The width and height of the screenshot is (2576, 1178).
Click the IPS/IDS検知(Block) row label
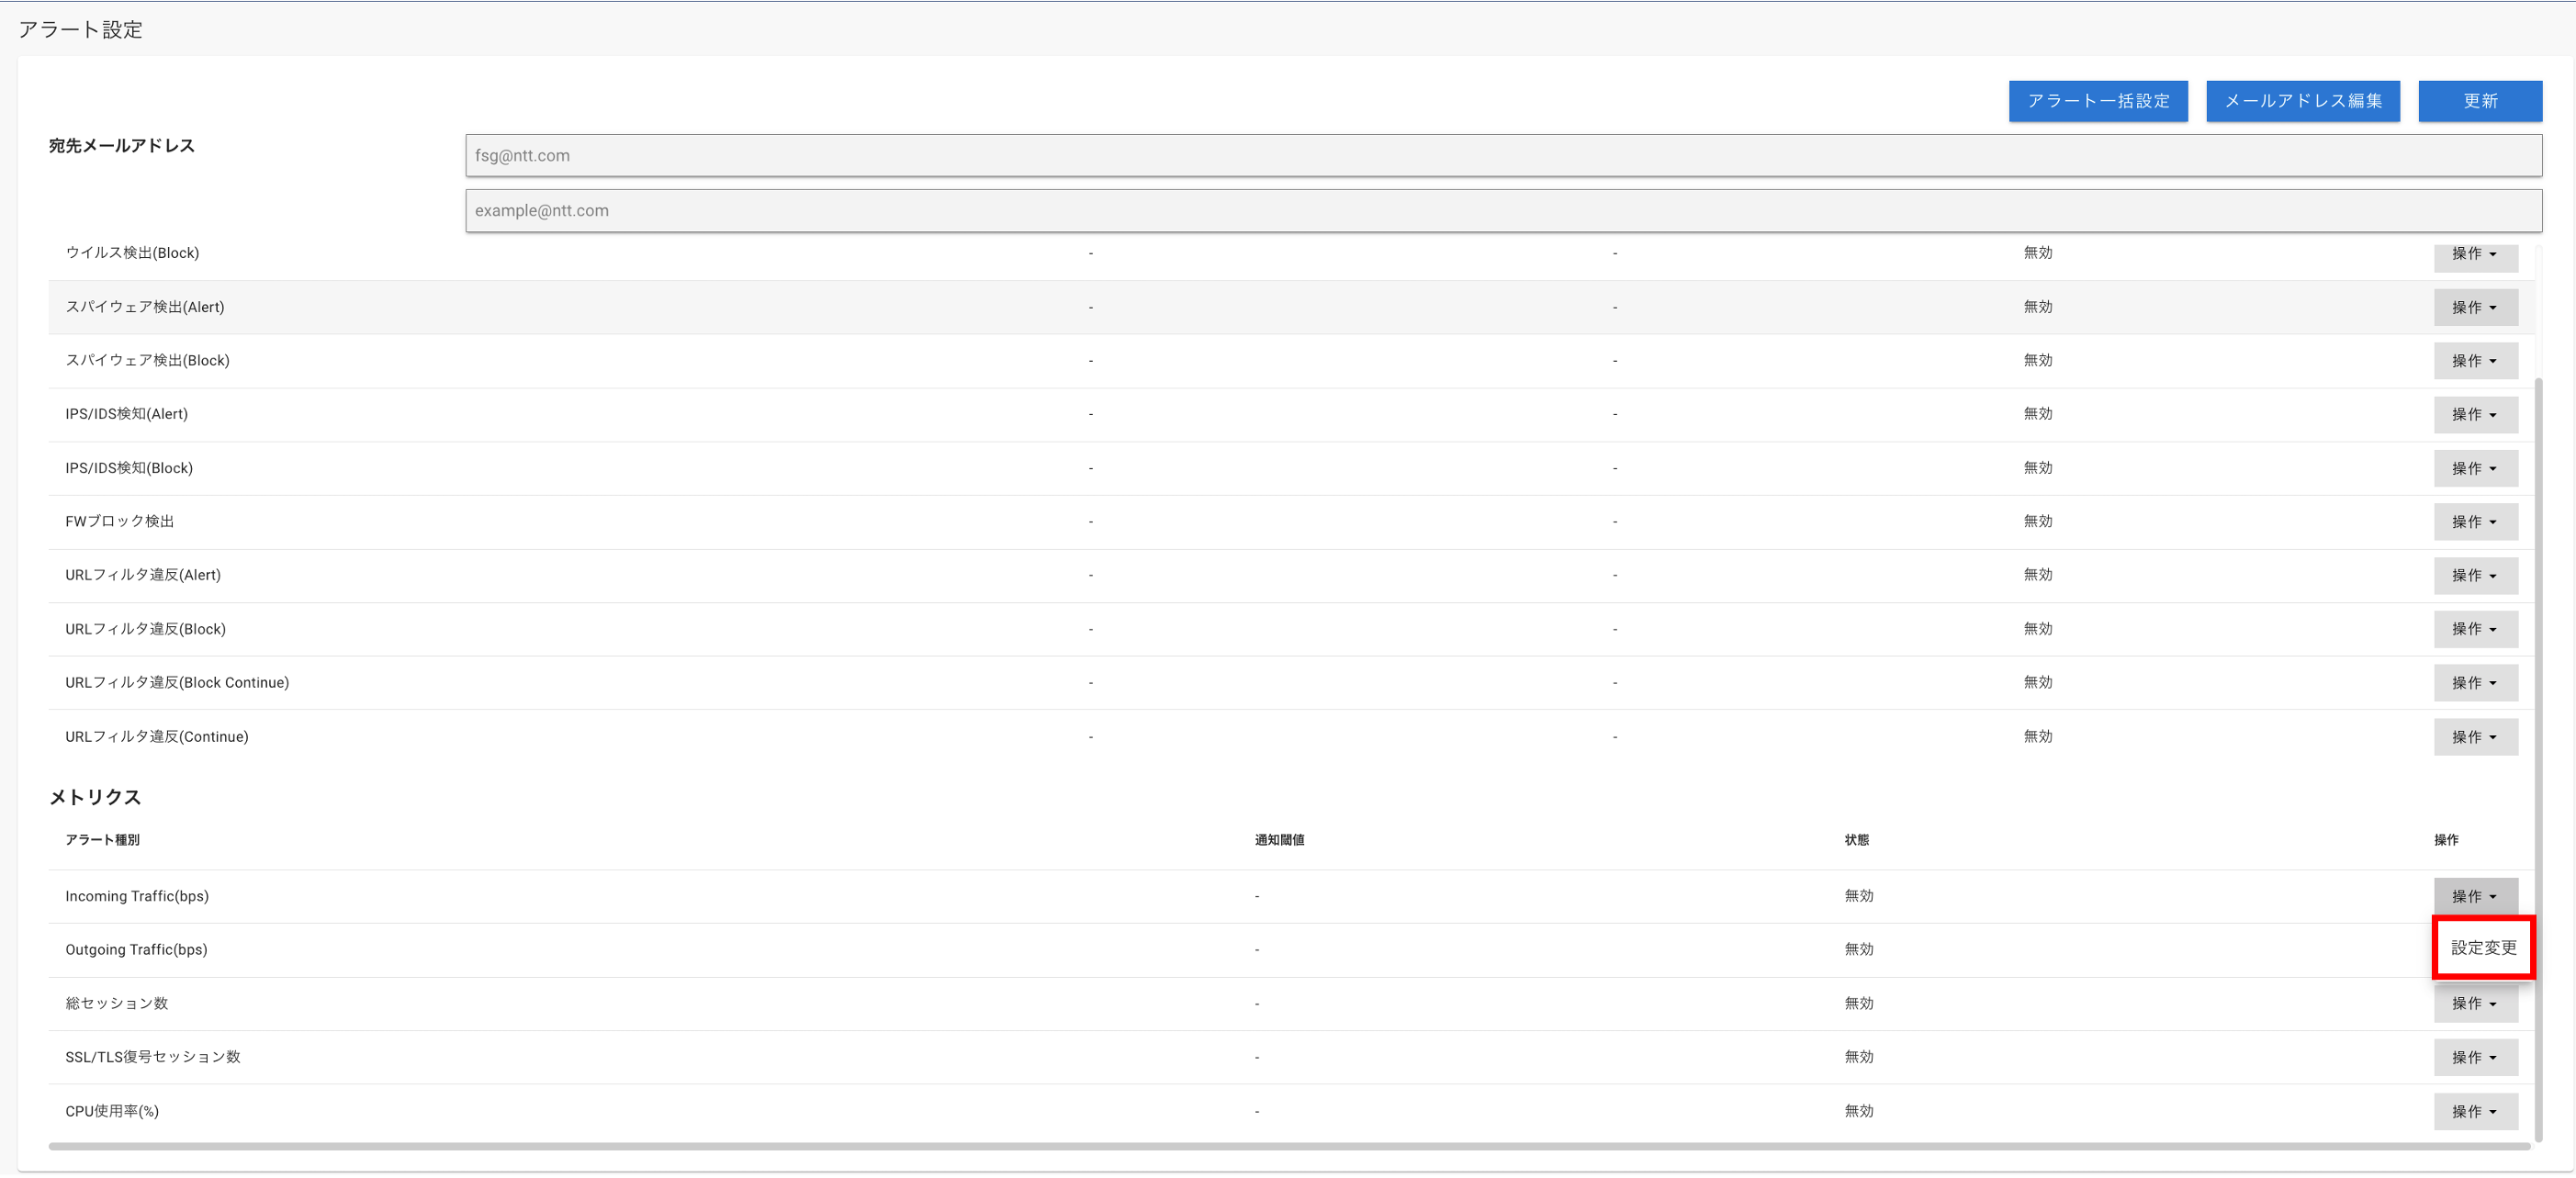click(129, 468)
